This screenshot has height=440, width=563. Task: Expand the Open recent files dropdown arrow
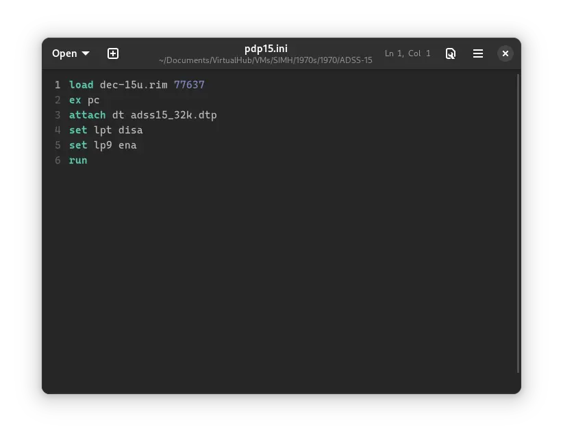coord(86,53)
